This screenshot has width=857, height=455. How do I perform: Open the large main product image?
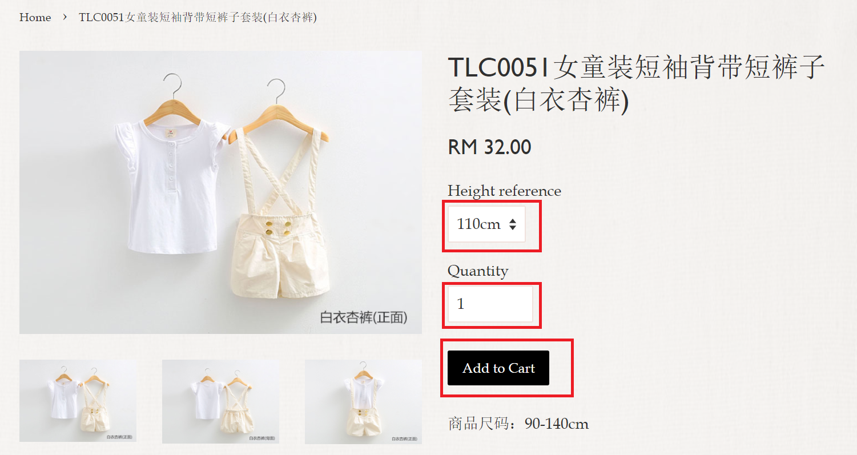click(220, 192)
